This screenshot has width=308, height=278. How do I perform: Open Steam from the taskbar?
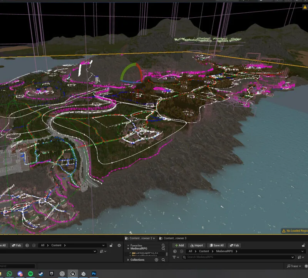pos(41,274)
